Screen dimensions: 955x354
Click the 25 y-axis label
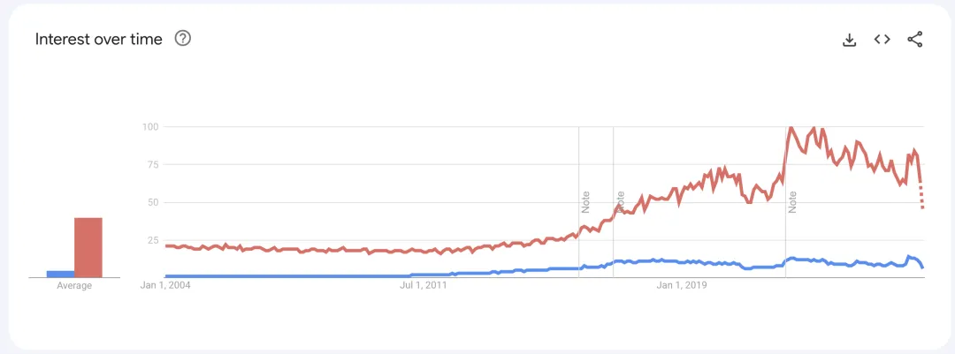tap(152, 240)
